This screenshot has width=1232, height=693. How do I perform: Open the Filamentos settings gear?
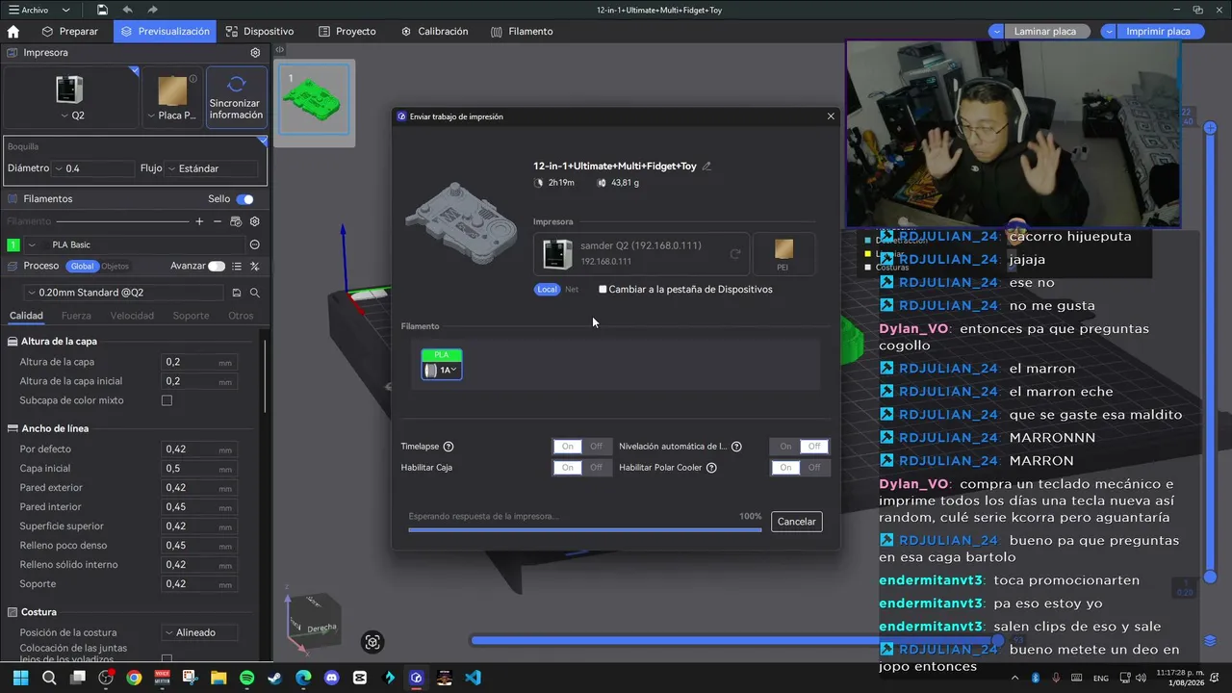[255, 221]
